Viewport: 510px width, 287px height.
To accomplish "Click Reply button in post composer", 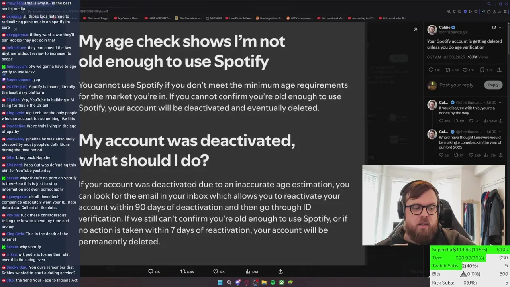I will (x=493, y=85).
